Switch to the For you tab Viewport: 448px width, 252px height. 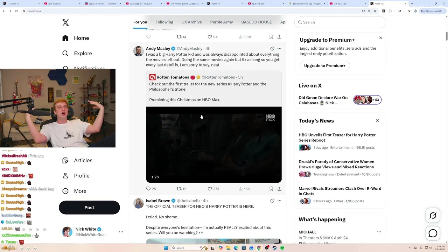pos(140,22)
